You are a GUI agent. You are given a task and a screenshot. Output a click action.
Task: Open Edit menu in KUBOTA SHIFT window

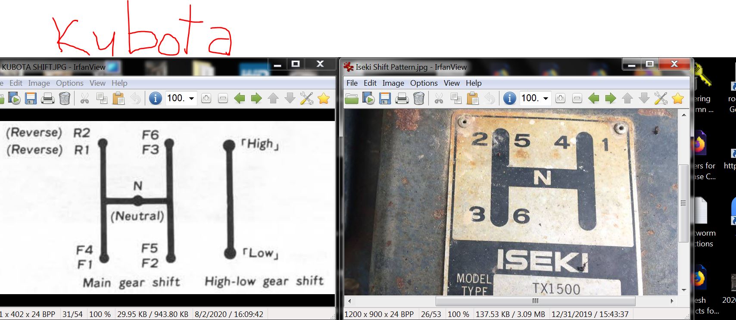click(16, 83)
